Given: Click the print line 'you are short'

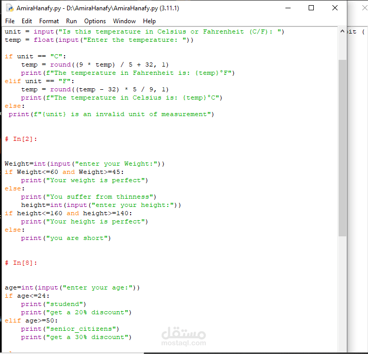Looking at the screenshot, I should (x=66, y=238).
